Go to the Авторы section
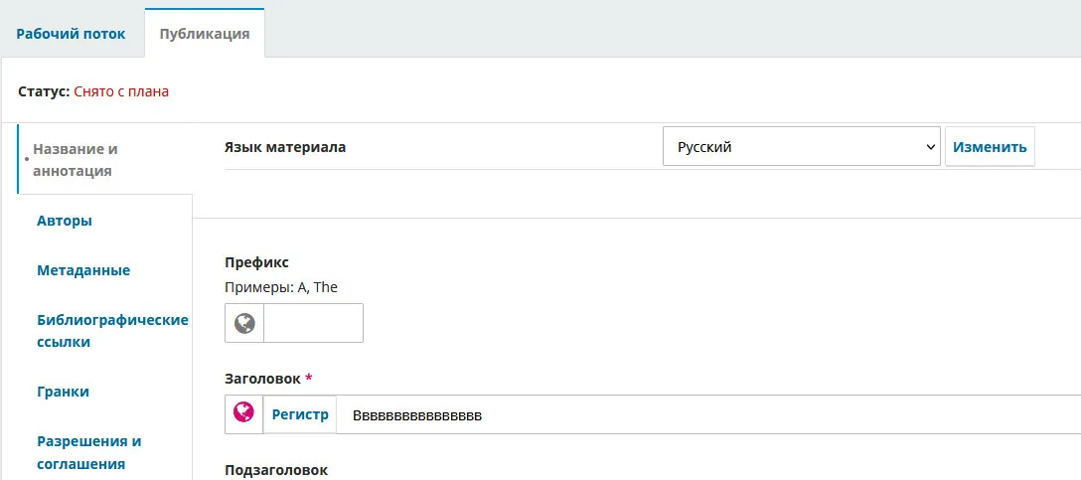 (65, 221)
